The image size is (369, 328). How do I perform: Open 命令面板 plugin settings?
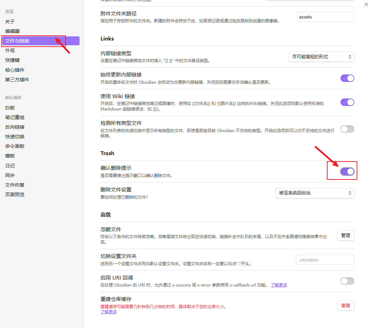15,146
